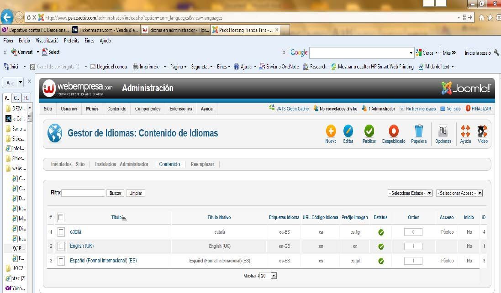This screenshot has width=501, height=293.
Task: Click the FINALIZAR logout link
Action: pos(478,109)
